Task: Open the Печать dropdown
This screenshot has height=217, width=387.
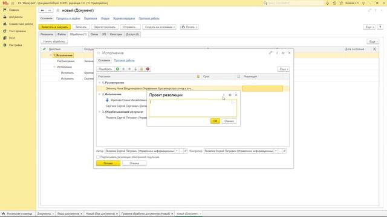Action: [189, 27]
